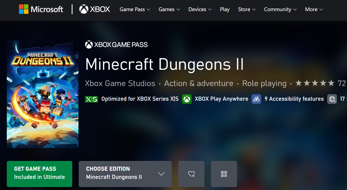Click the XBOX Play Anywhere label

[221, 99]
